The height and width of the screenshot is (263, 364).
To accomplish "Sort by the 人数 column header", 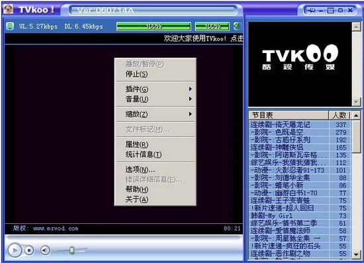I will pyautogui.click(x=340, y=115).
